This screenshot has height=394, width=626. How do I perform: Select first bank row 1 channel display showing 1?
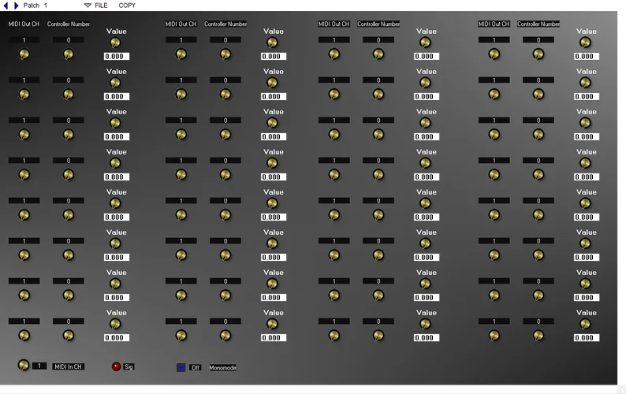24,40
